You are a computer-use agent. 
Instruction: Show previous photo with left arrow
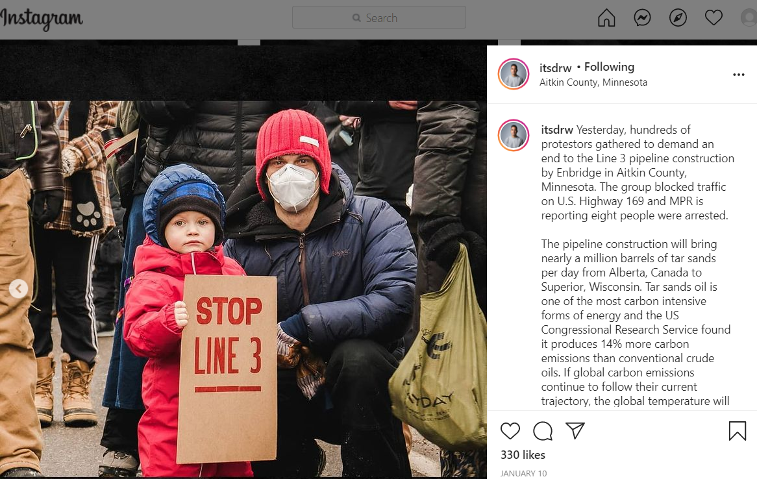(18, 289)
